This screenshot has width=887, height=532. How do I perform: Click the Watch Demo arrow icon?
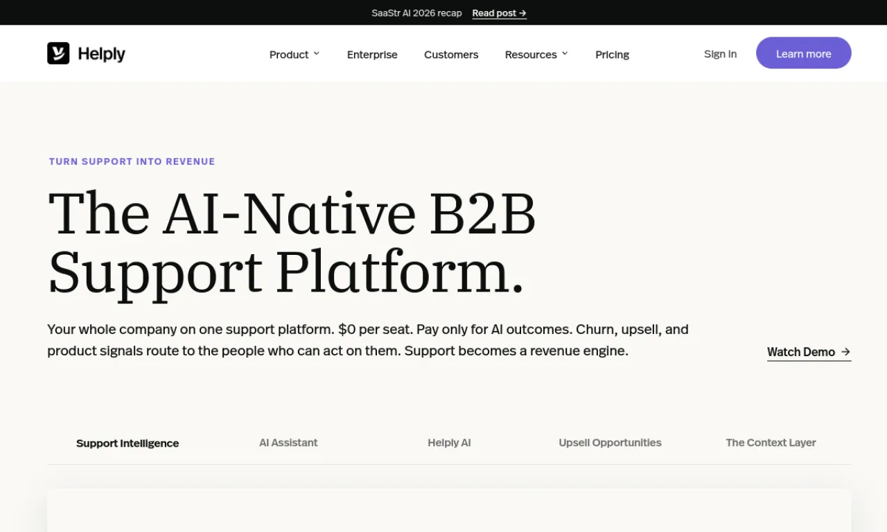pos(845,352)
